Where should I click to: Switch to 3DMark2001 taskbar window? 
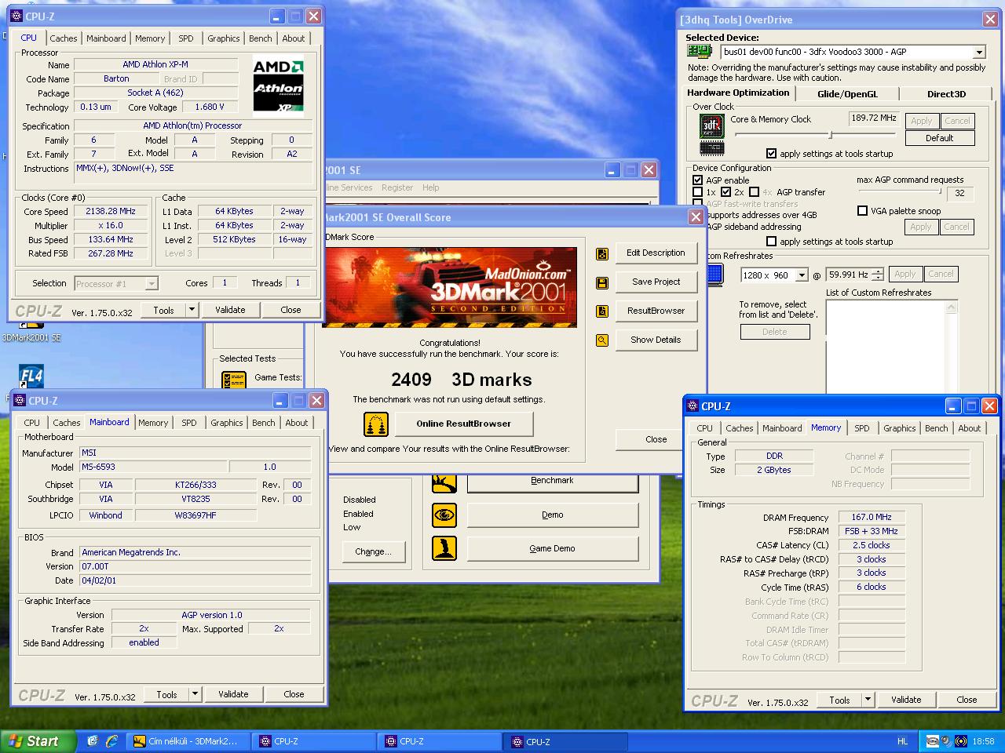coord(190,741)
